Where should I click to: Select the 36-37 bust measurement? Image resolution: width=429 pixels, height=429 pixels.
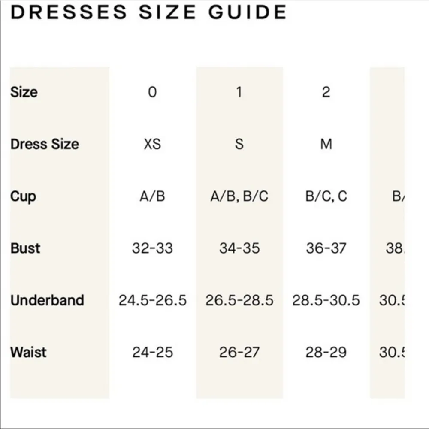[x=326, y=248]
